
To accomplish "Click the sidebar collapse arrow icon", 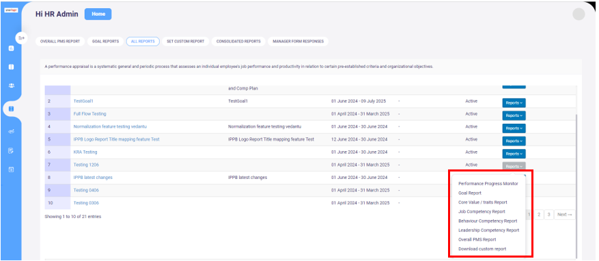I will (21, 38).
